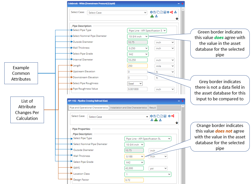
Task: Change pipe roughness using the Steel dropdown
Action: [135, 83]
